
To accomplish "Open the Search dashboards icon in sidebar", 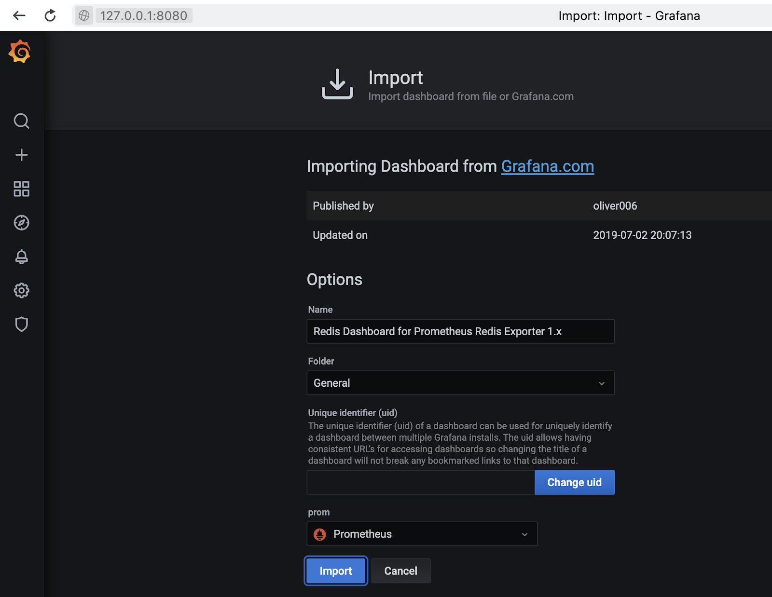I will coord(21,121).
